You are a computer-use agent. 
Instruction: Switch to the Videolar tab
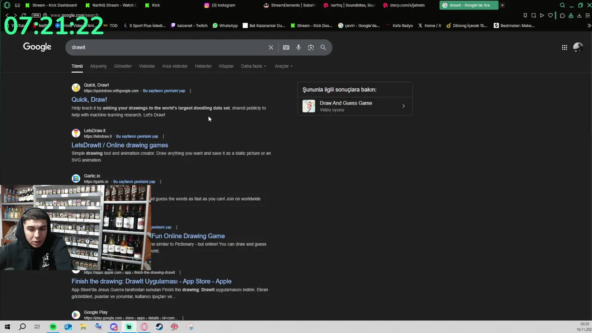pos(147,66)
